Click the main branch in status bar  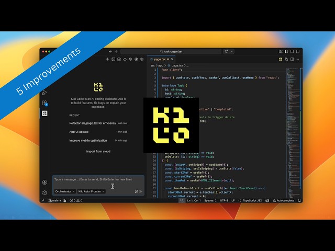pyautogui.click(x=54, y=200)
